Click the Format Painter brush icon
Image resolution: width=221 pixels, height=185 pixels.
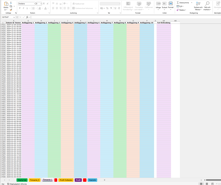pyautogui.click(x=11, y=10)
